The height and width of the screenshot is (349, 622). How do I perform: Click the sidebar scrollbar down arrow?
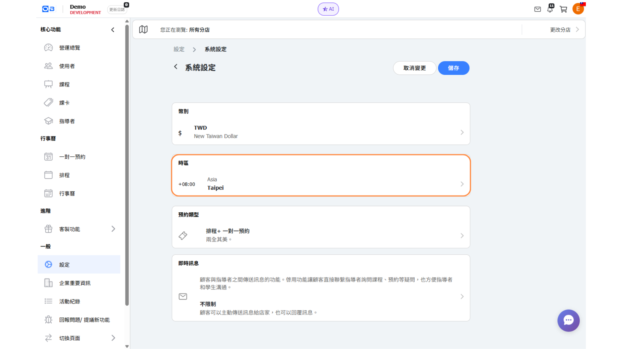click(x=127, y=346)
